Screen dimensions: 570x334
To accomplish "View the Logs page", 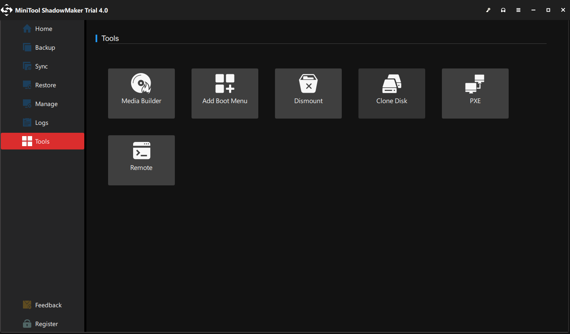I will coord(43,123).
